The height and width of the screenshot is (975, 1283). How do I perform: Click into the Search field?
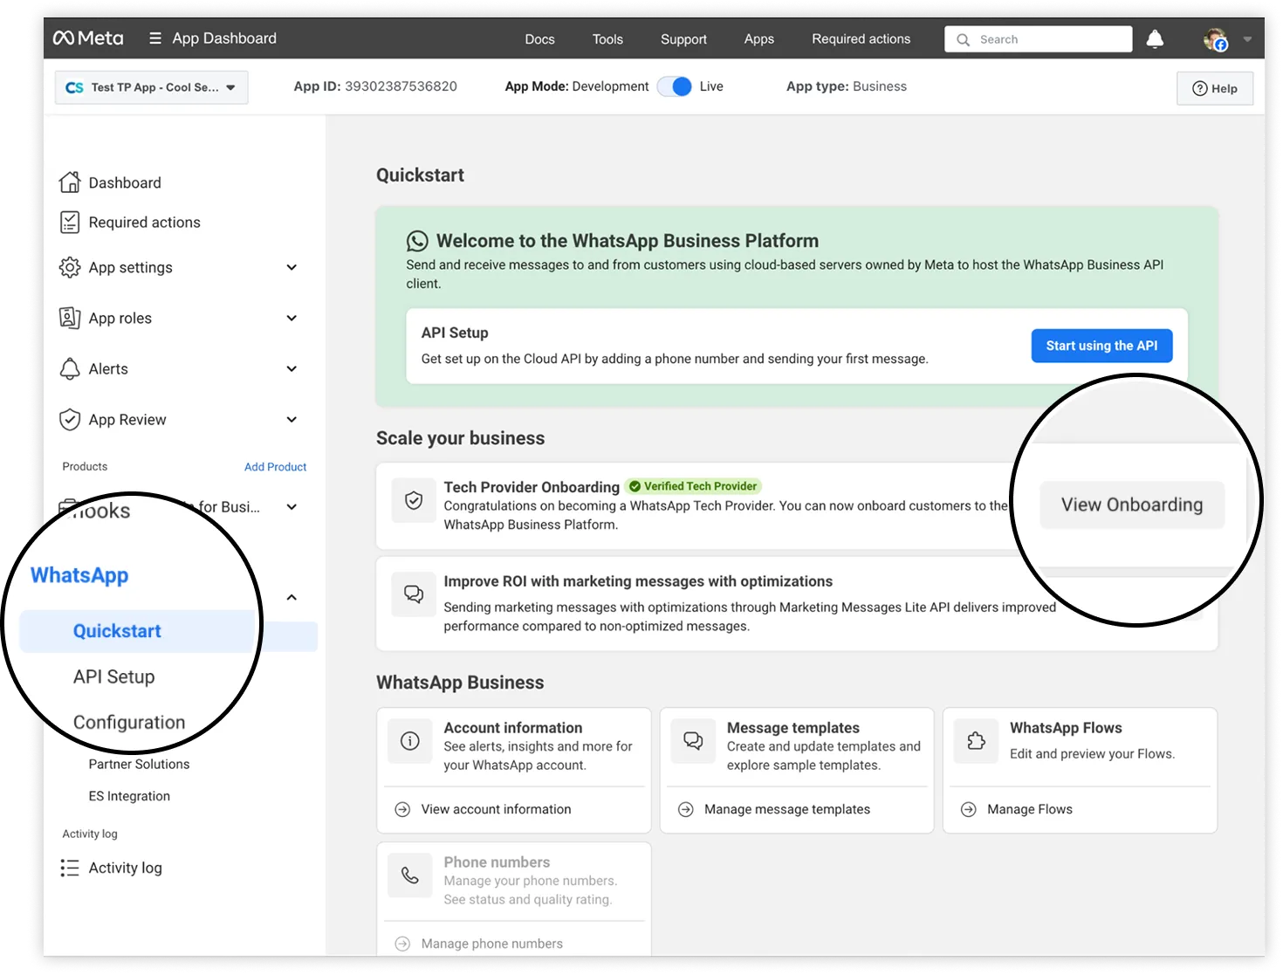(1047, 39)
